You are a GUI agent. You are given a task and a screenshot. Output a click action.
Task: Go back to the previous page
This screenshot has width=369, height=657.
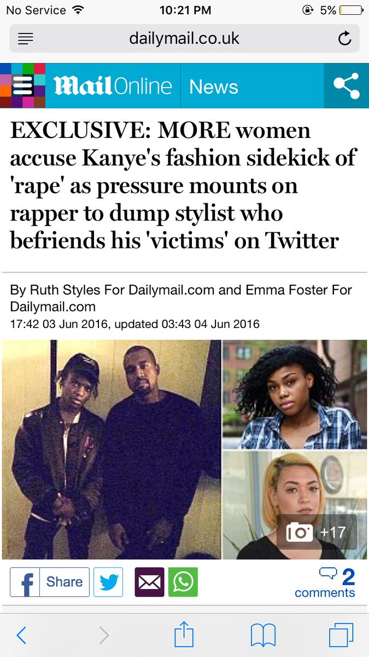point(21,636)
